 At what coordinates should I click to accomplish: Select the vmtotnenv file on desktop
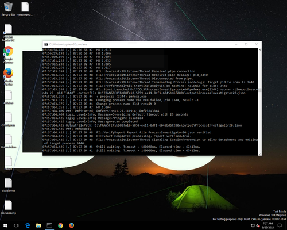click(25, 9)
